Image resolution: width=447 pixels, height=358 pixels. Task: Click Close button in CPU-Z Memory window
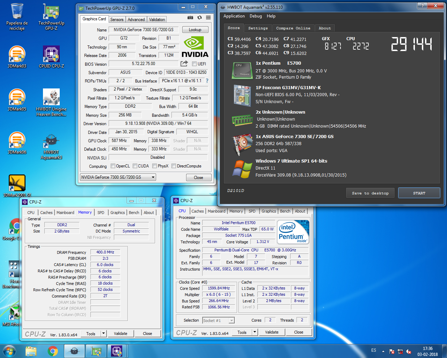147,334
